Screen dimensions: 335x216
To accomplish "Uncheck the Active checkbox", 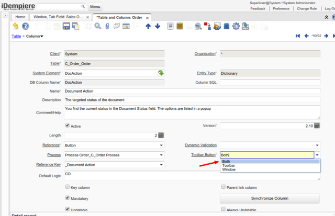I will click(x=67, y=126).
